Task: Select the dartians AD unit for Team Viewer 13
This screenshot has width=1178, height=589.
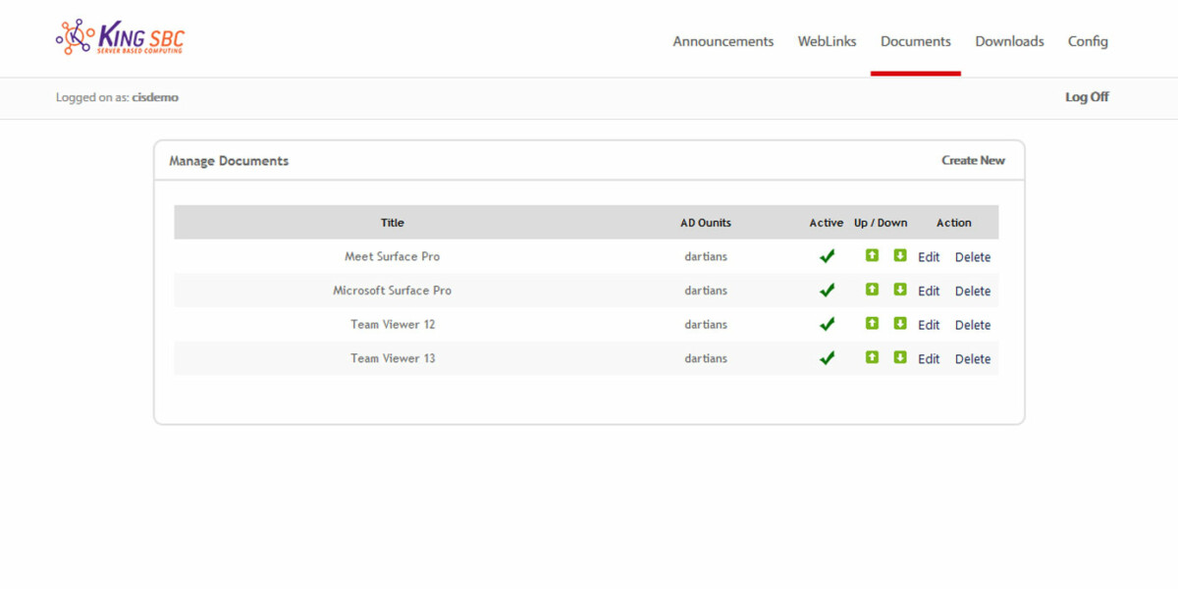Action: (706, 357)
